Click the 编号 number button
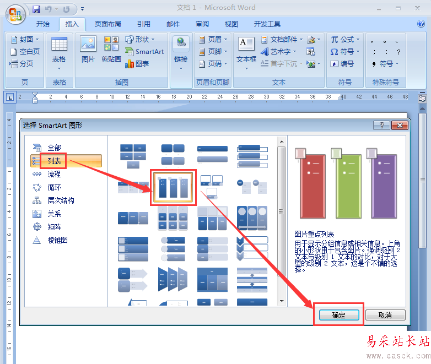Viewport: 431px width, 364px height. pos(342,64)
